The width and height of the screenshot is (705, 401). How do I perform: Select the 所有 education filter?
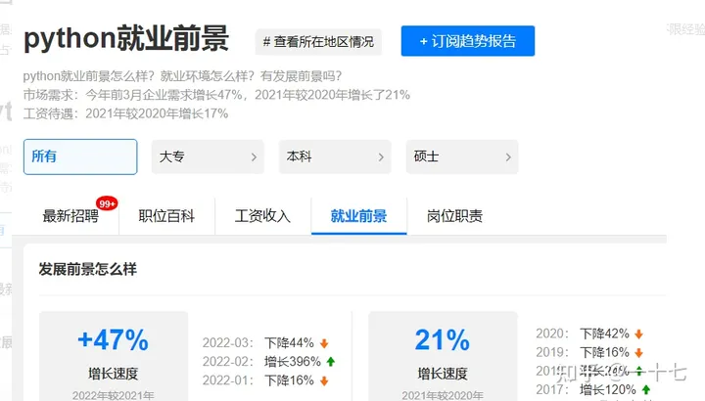click(x=80, y=156)
